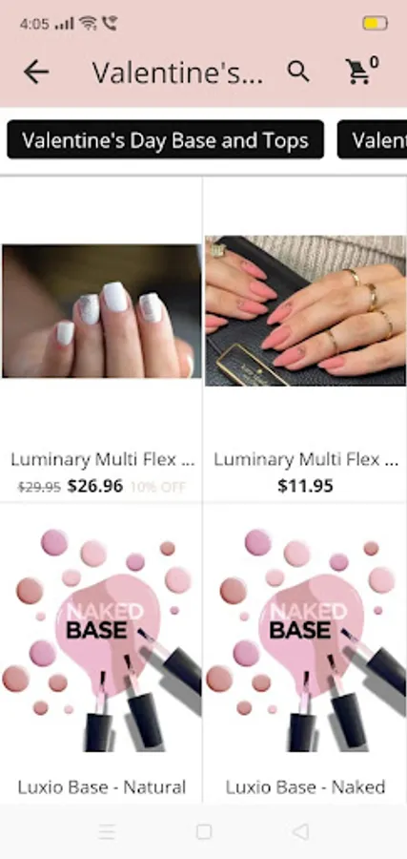Open the Luxio Base - Natural title
The height and width of the screenshot is (859, 407).
pyautogui.click(x=102, y=787)
